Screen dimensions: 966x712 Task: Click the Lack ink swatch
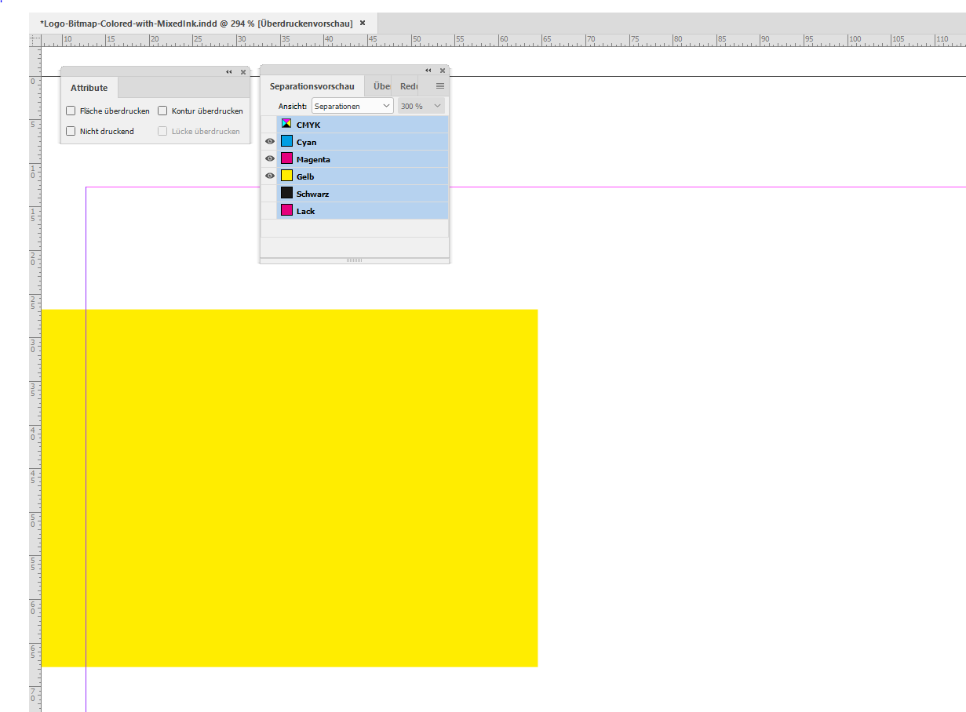tap(287, 211)
